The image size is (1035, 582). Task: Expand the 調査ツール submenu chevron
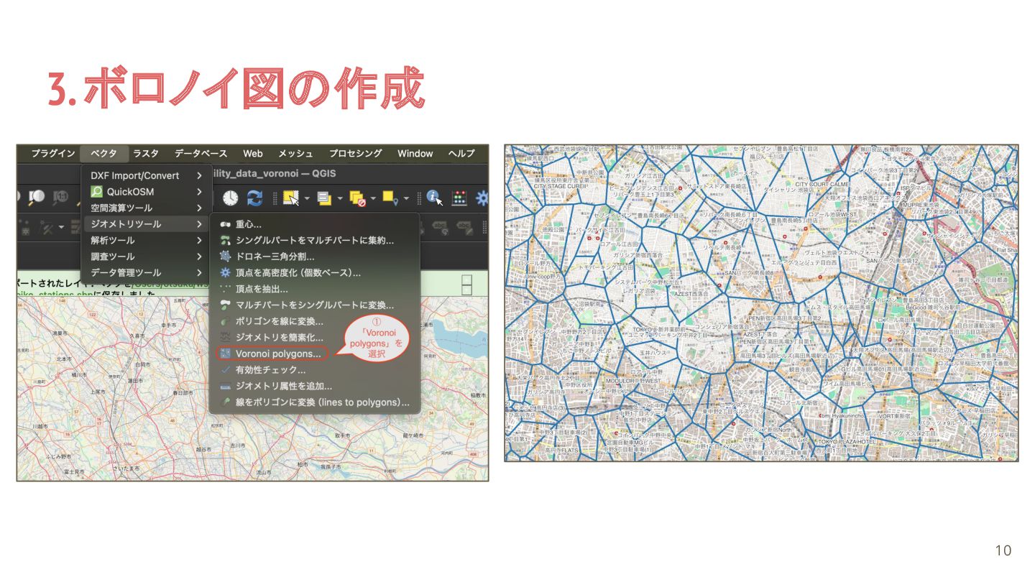[199, 257]
